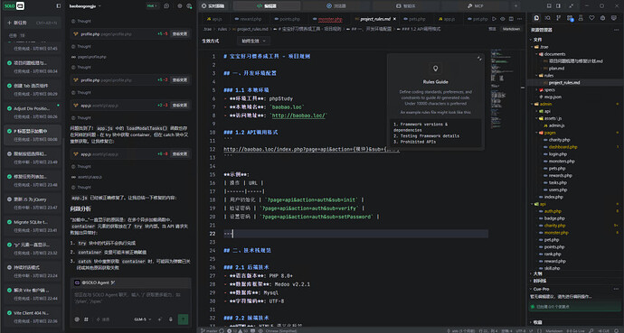This screenshot has width=624, height=333.
Task: Click the chat globe status icon
Action: point(189,6)
